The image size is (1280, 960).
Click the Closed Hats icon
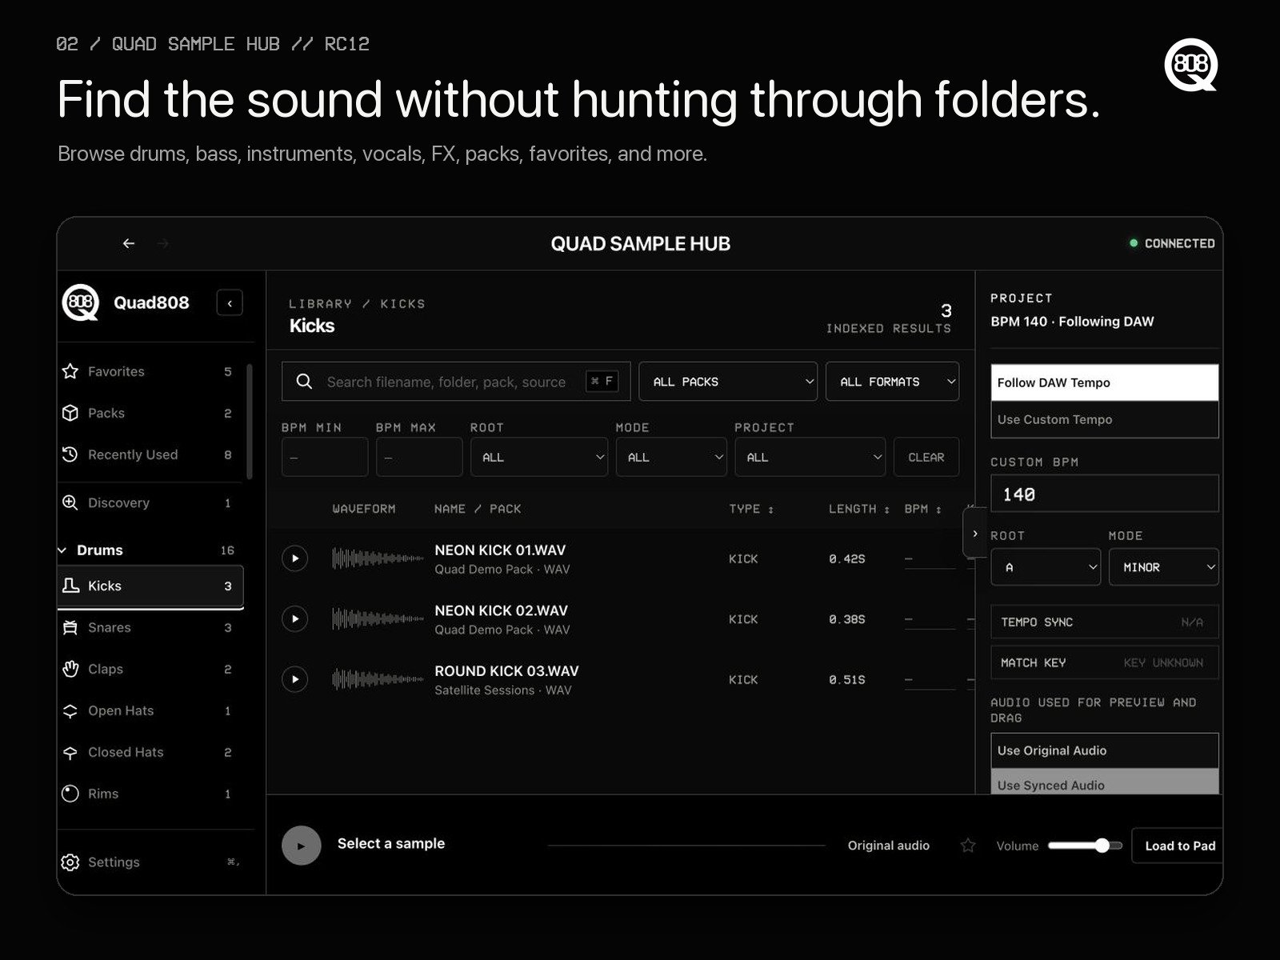pos(70,752)
